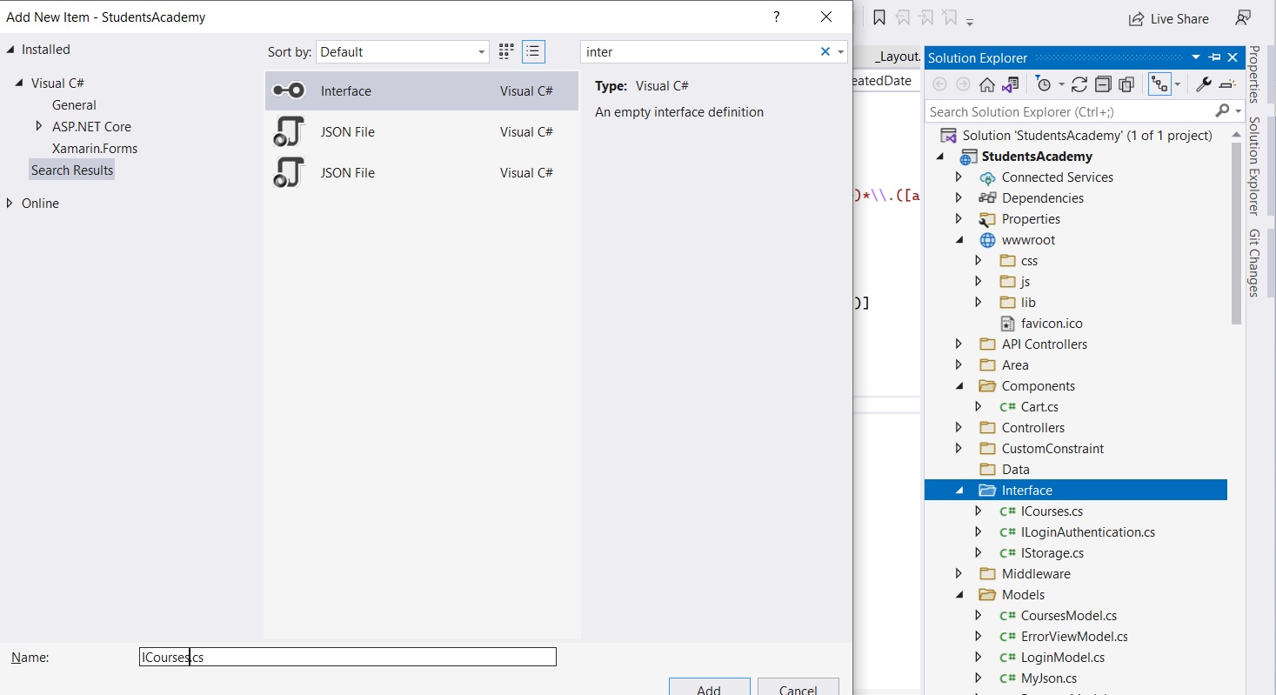Click the Solution Explorer search magnifier

point(1222,111)
